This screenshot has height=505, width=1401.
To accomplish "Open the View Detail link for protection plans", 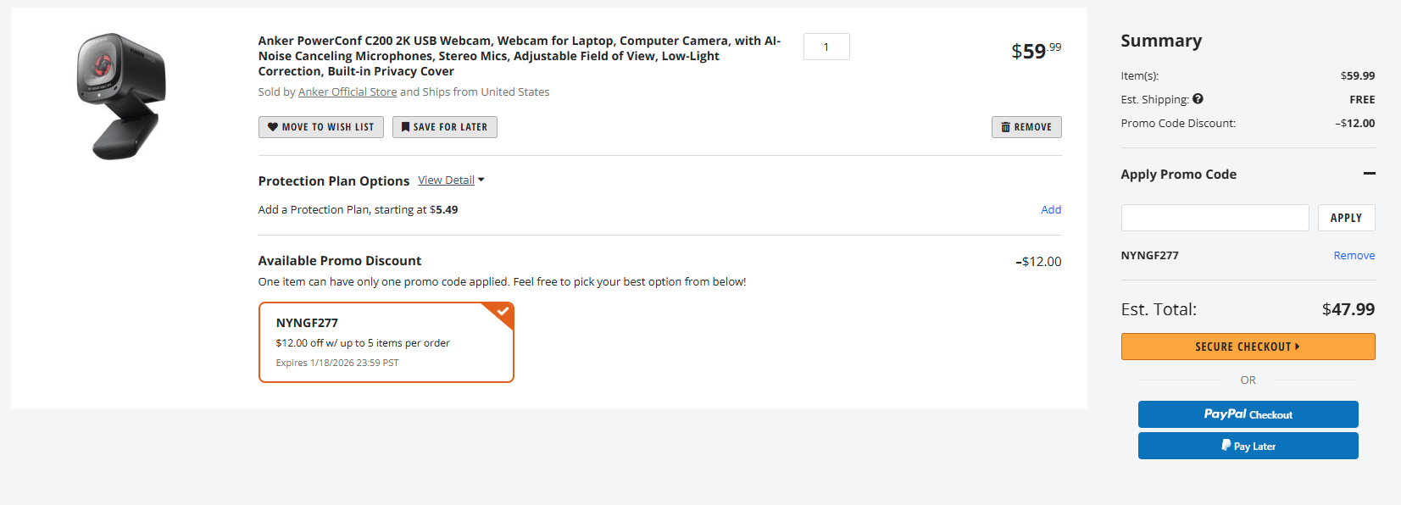I will 446,180.
